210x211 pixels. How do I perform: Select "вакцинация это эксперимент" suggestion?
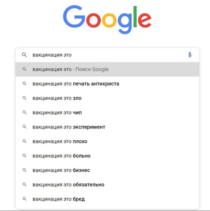[69, 127]
